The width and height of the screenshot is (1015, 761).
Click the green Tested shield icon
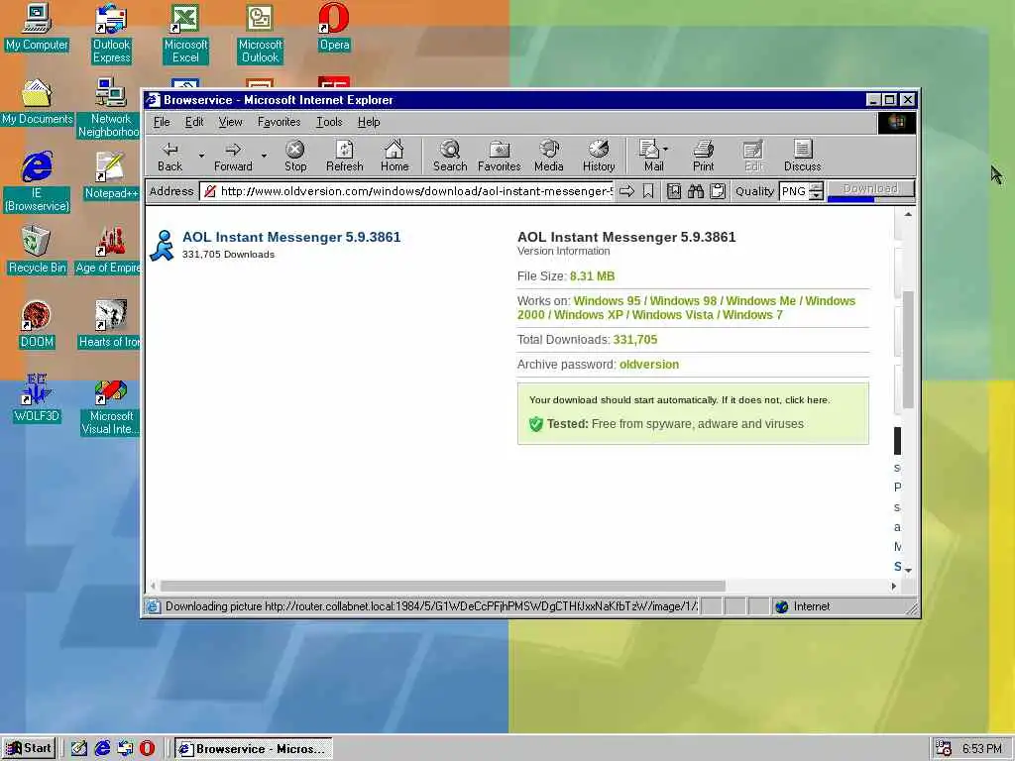[535, 424]
